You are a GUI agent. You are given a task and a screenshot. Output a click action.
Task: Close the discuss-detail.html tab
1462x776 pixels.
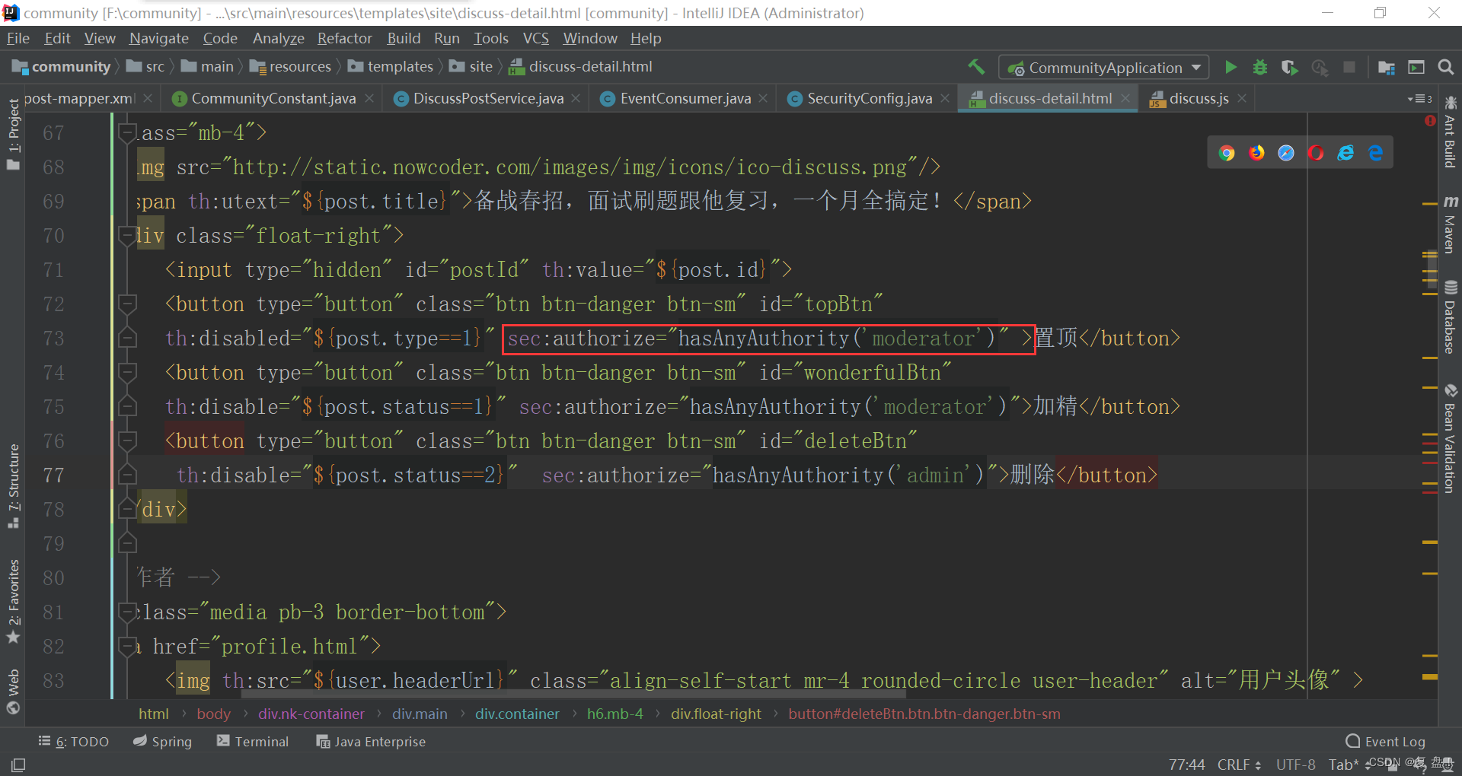tap(1125, 98)
